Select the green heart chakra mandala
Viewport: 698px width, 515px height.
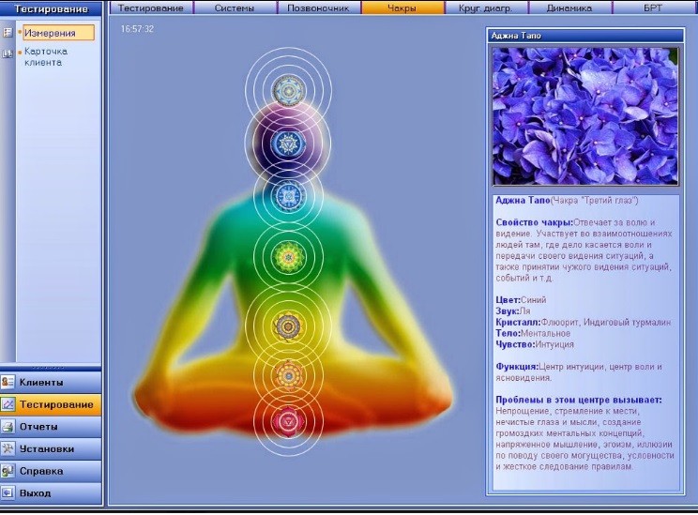pos(287,253)
